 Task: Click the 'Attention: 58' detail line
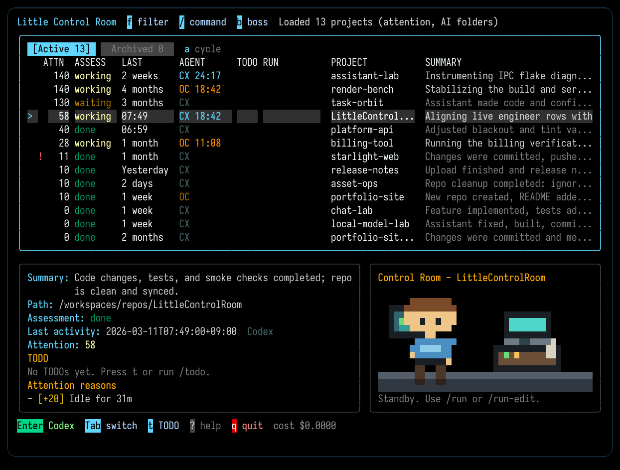coord(61,345)
